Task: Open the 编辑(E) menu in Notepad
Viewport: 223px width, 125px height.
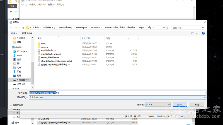Action: point(33,4)
